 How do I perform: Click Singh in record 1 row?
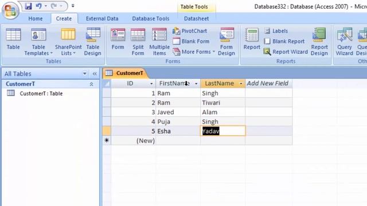(223, 93)
